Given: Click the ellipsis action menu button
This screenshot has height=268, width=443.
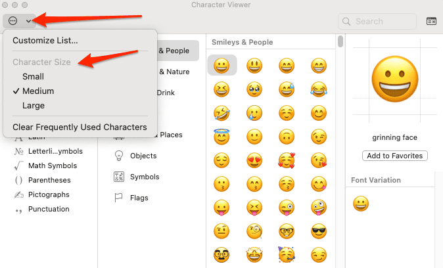Looking at the screenshot, I should [13, 21].
